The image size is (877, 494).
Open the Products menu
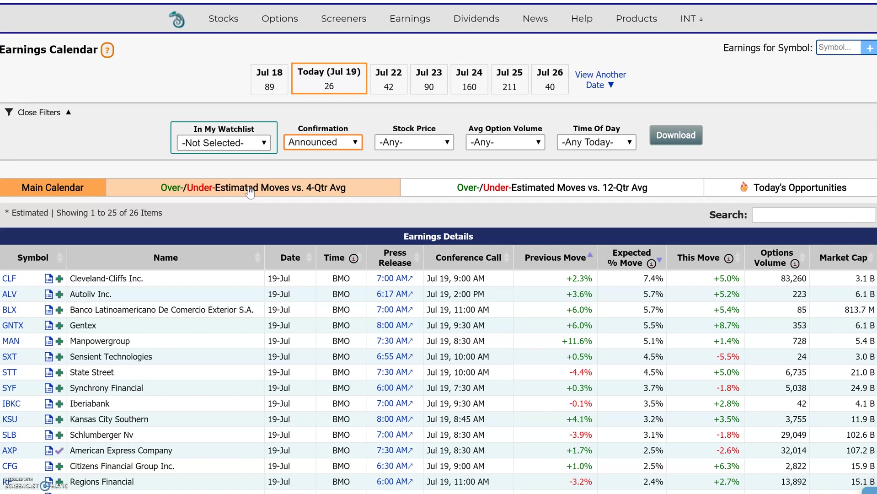[636, 19]
